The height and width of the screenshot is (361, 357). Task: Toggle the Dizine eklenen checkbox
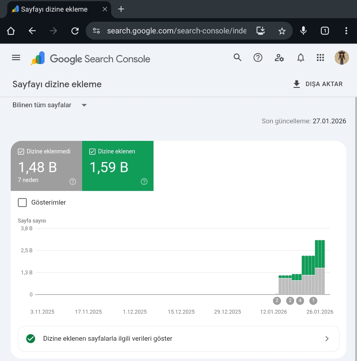click(92, 152)
